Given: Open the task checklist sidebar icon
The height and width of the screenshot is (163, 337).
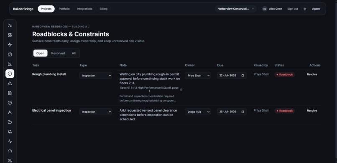Looking at the screenshot, I should (10, 25).
